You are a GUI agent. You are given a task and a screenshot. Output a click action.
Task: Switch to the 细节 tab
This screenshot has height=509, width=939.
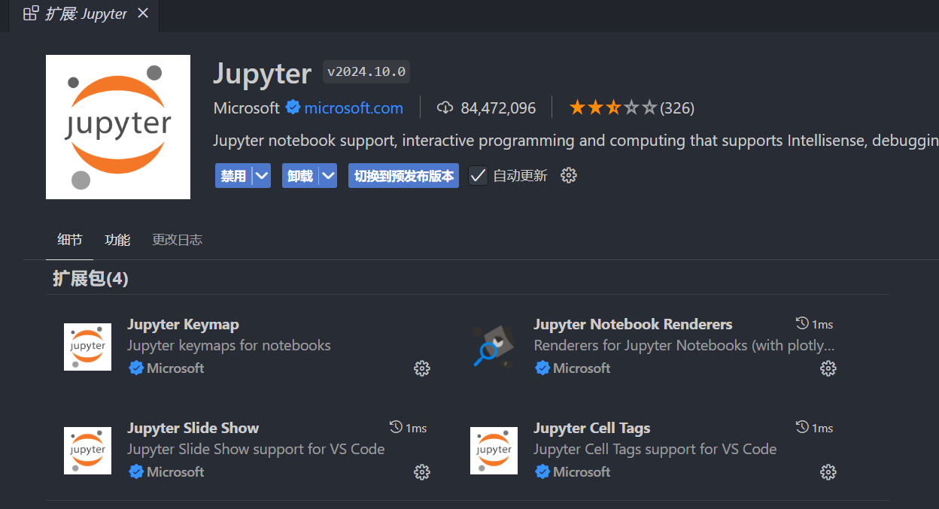click(x=70, y=240)
